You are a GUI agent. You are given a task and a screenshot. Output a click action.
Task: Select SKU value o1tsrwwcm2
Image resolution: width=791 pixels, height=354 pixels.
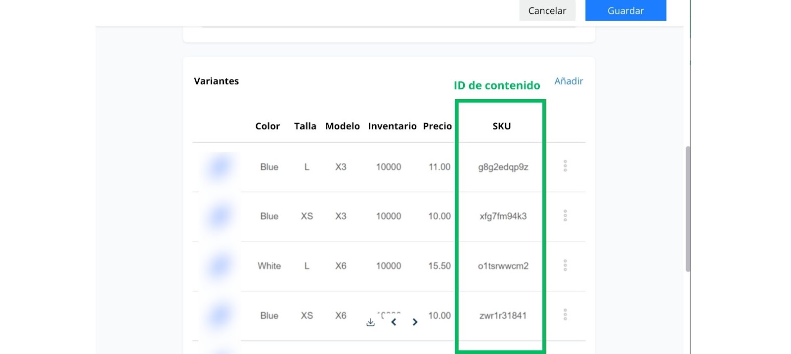(x=503, y=266)
